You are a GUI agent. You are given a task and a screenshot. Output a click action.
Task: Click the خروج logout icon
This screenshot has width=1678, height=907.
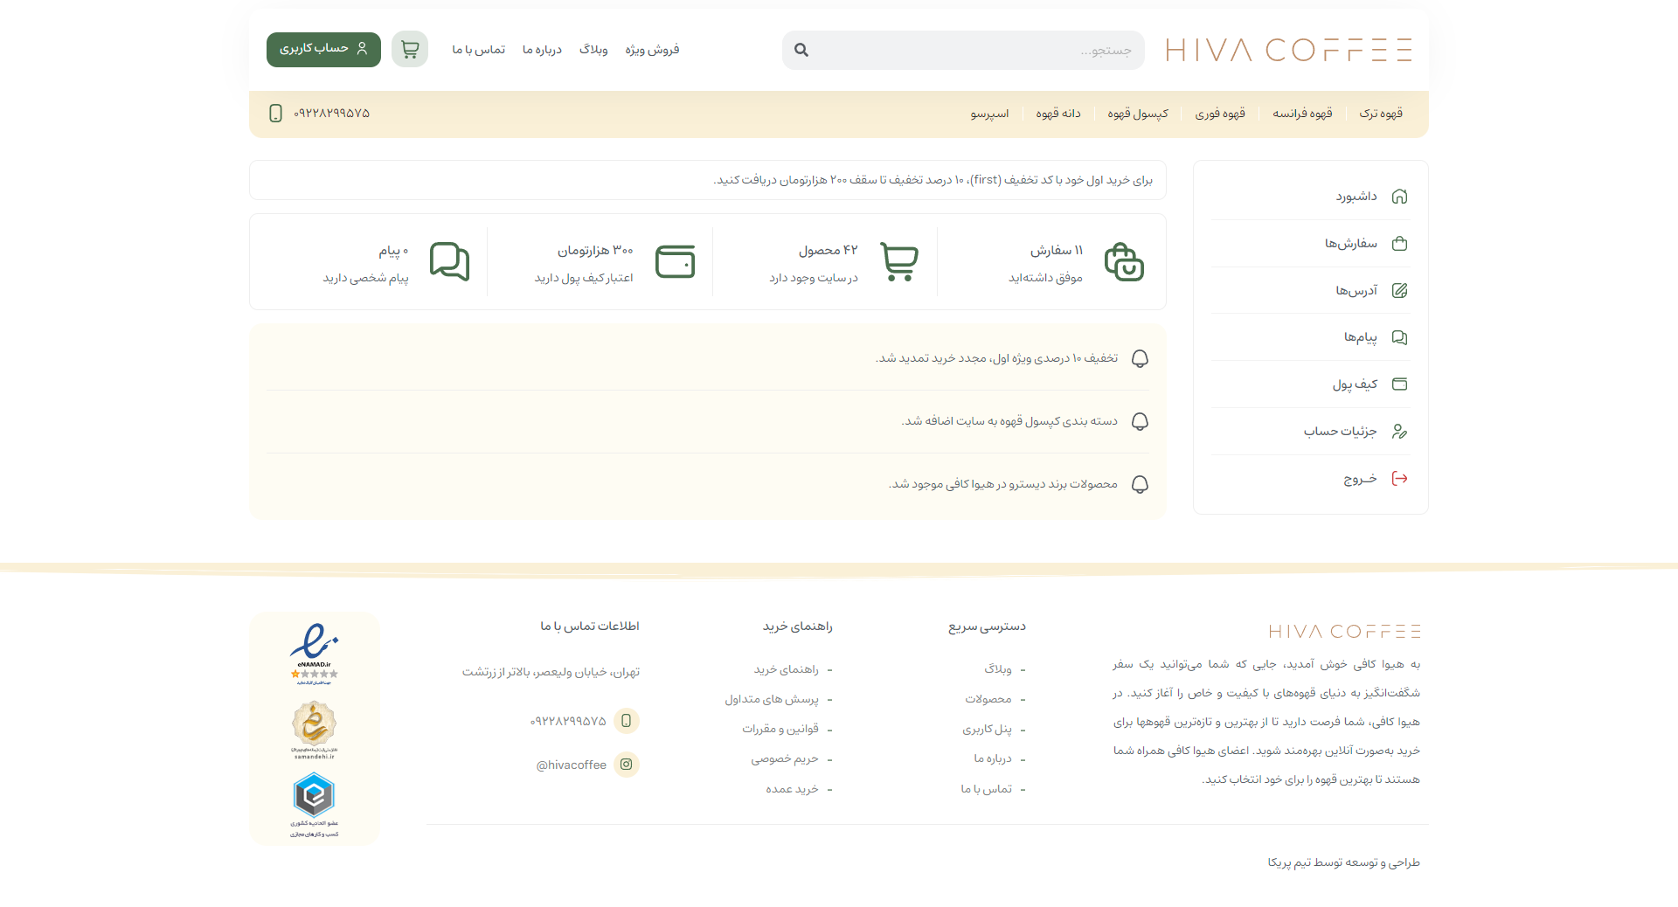[1399, 479]
